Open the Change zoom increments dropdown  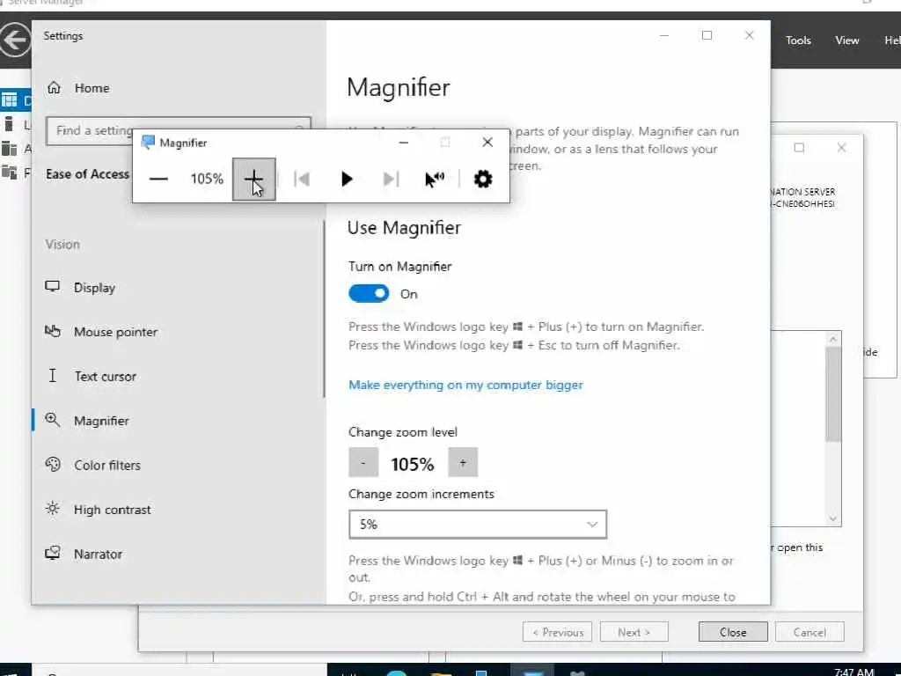tap(478, 525)
